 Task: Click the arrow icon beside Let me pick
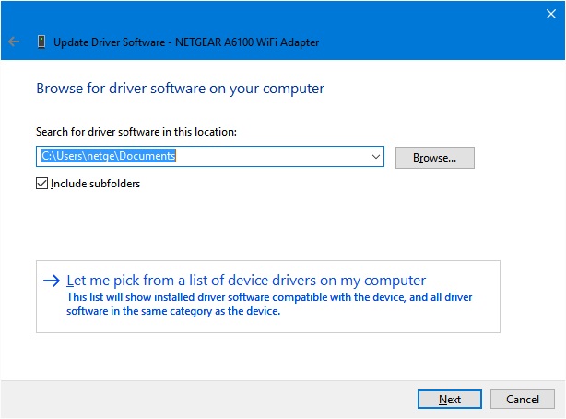coord(52,281)
